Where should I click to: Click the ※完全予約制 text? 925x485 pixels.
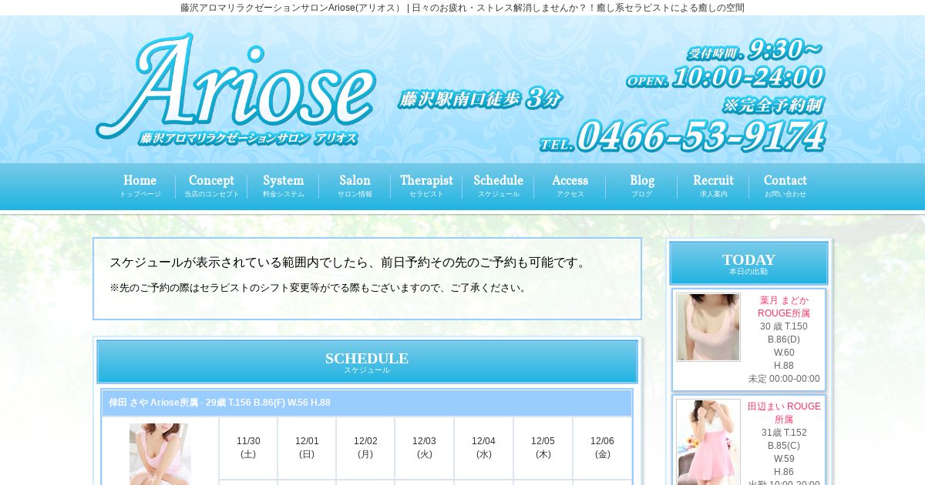772,105
